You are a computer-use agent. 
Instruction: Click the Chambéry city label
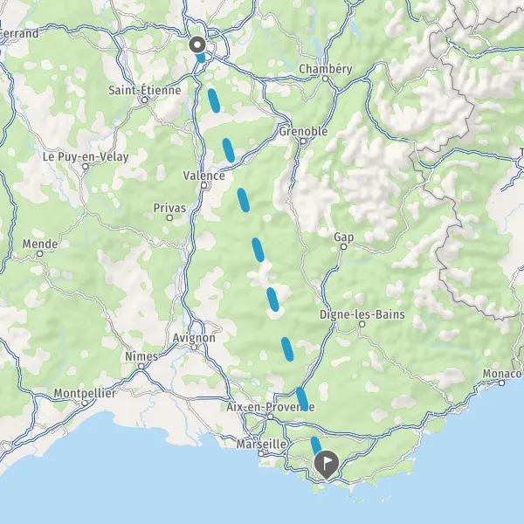[325, 69]
